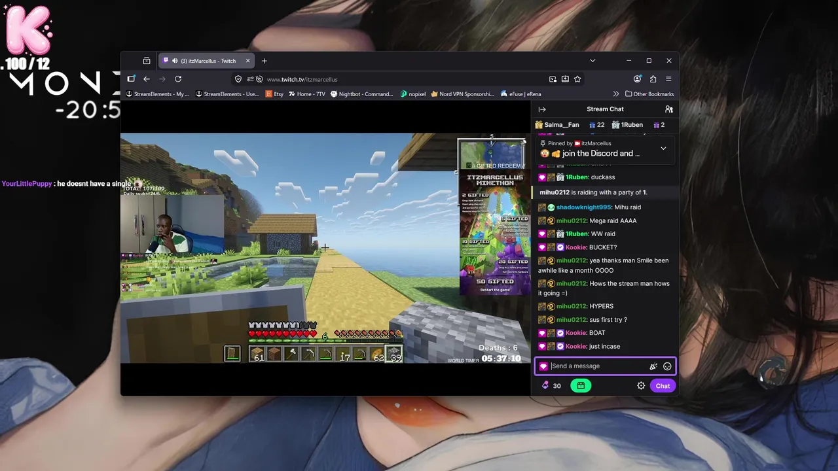Open the Nord VPN Sponsorship bookmark

coord(462,94)
